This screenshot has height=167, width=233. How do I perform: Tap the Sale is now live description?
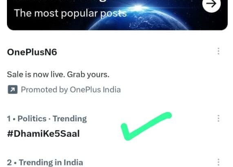click(x=58, y=74)
